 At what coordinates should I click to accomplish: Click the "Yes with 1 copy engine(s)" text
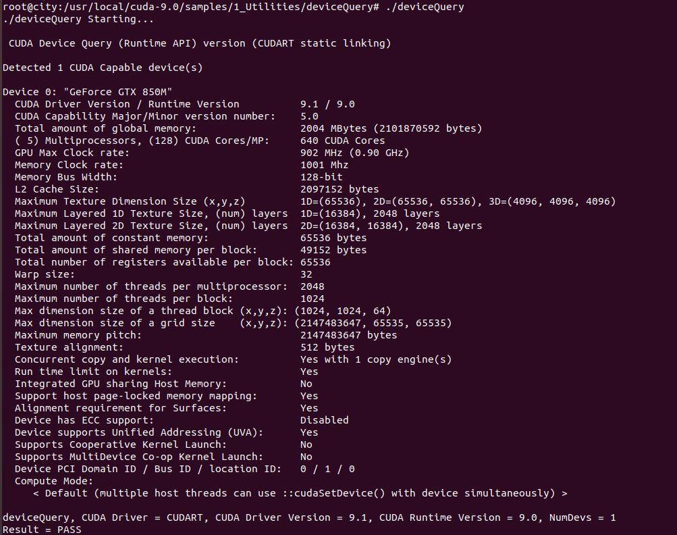coord(376,359)
